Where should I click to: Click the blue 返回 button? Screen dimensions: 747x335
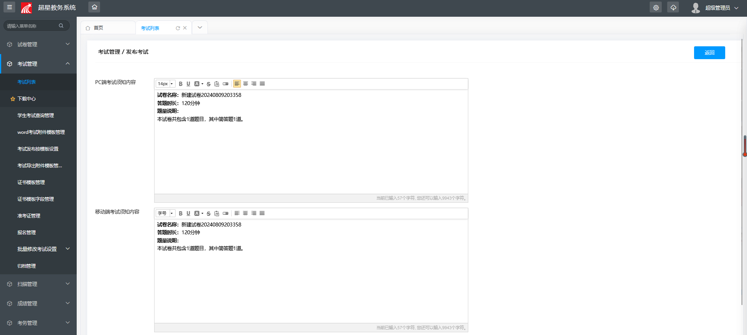[709, 53]
